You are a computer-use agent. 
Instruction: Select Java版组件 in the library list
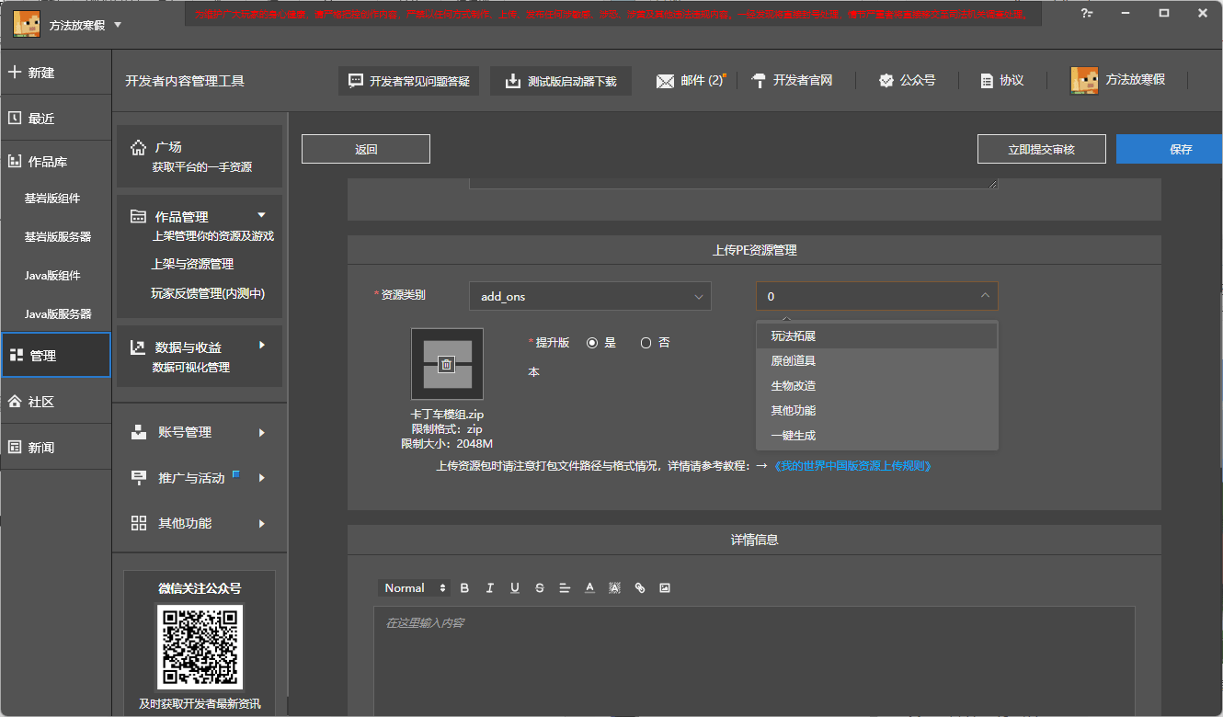click(52, 276)
